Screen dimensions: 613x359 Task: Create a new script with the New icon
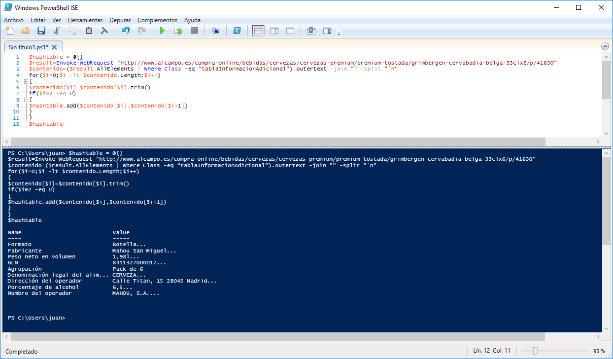(x=9, y=31)
